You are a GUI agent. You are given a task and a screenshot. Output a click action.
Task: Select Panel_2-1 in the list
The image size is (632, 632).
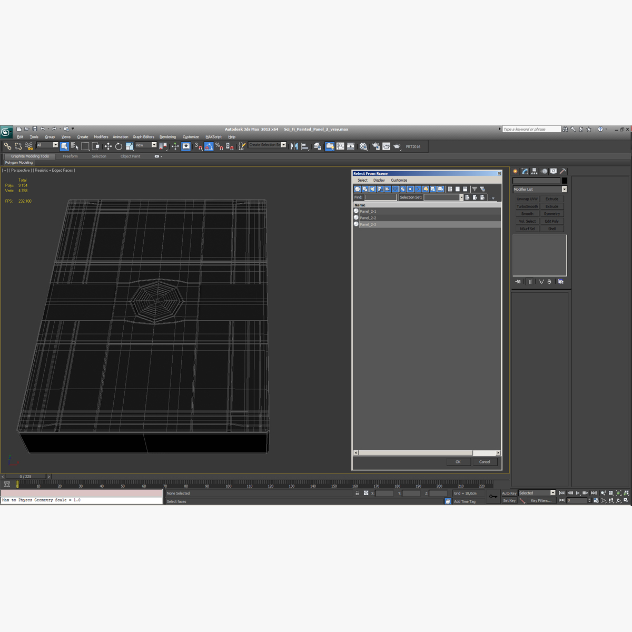pyautogui.click(x=427, y=211)
